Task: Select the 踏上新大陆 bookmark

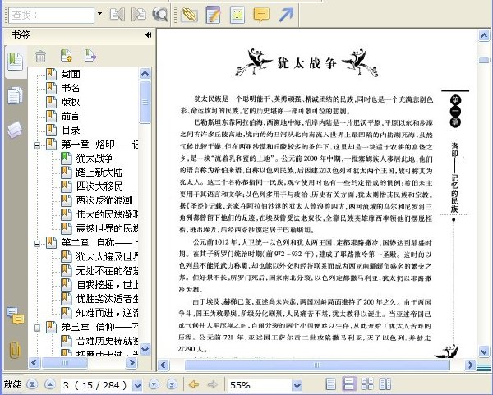Action: click(99, 172)
